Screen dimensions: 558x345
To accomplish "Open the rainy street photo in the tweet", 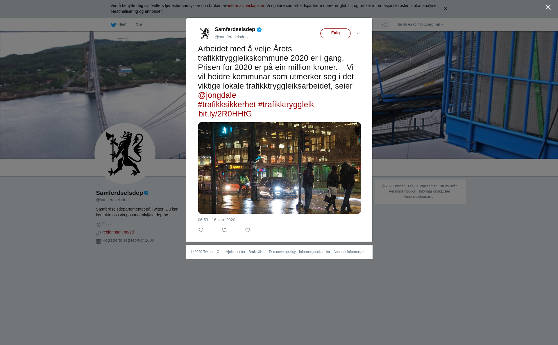I will tap(280, 168).
